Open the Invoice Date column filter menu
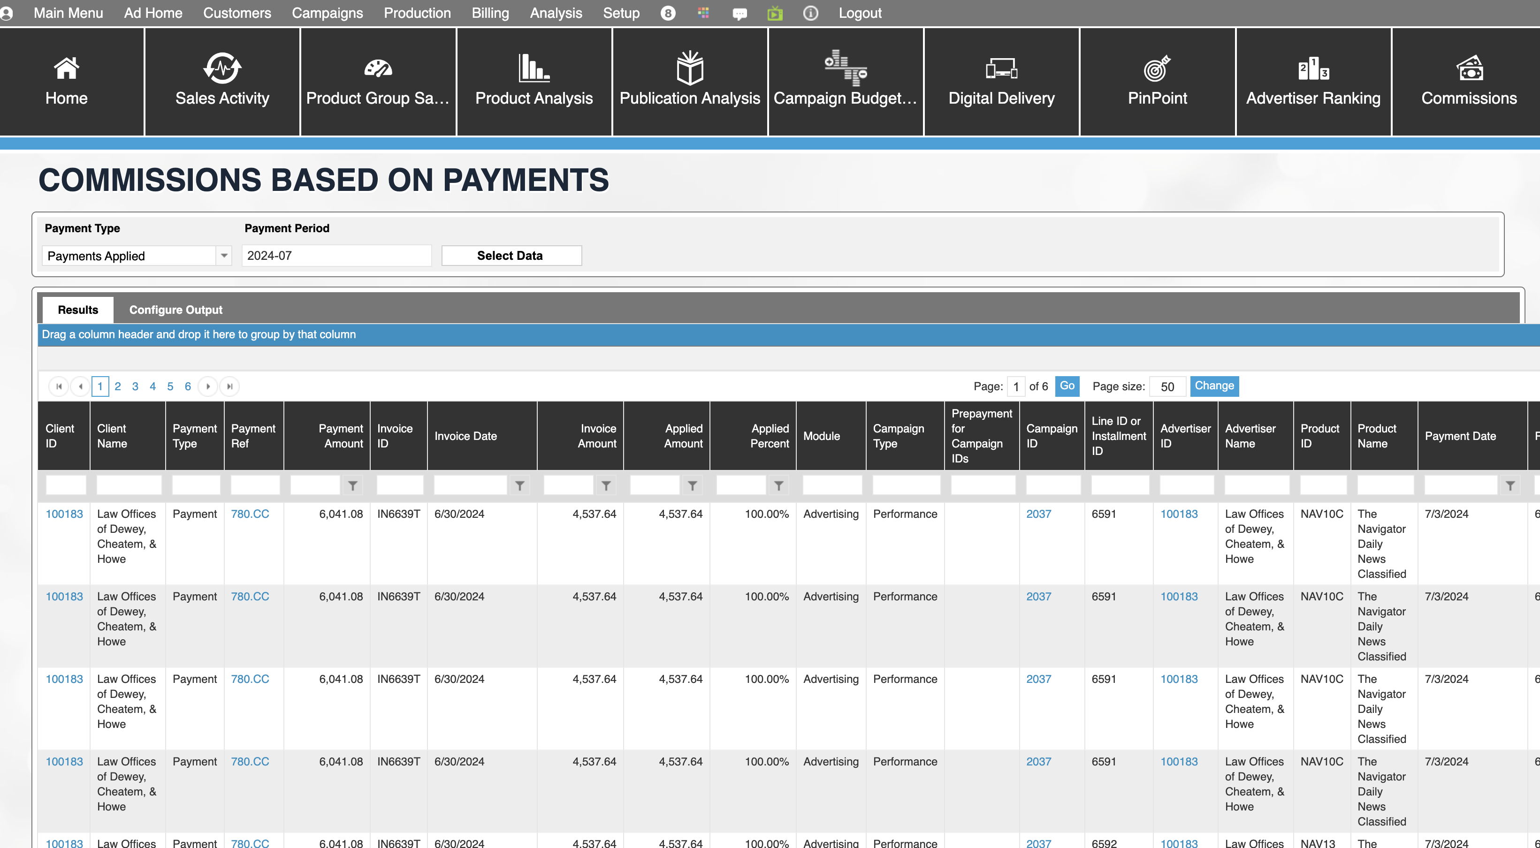This screenshot has width=1540, height=848. 519,486
